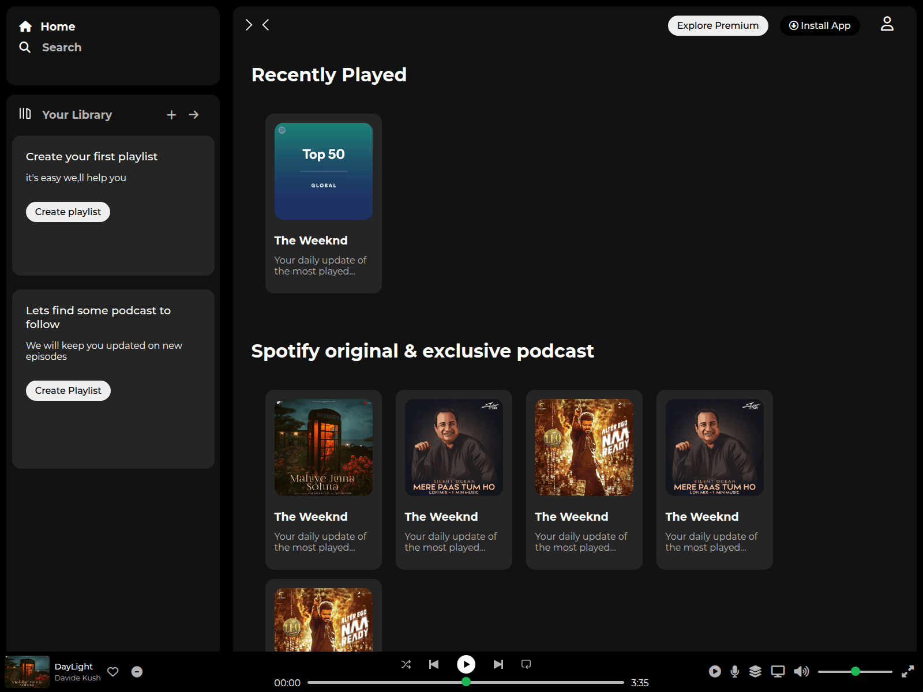923x692 pixels.
Task: Click the Install App button
Action: pyautogui.click(x=820, y=25)
